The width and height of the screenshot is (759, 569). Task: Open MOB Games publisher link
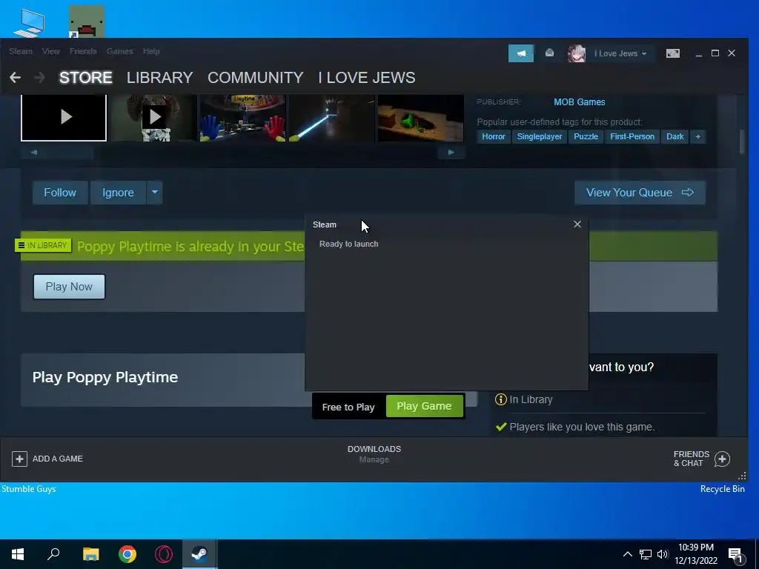pos(580,102)
